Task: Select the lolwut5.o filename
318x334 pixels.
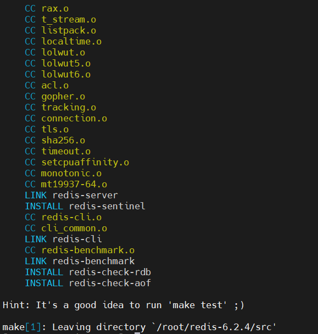Action: 66,64
